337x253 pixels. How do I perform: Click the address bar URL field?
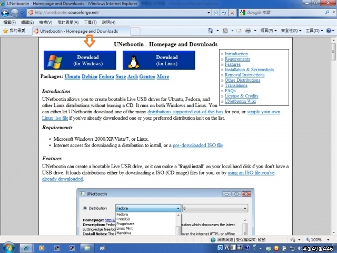(x=118, y=13)
